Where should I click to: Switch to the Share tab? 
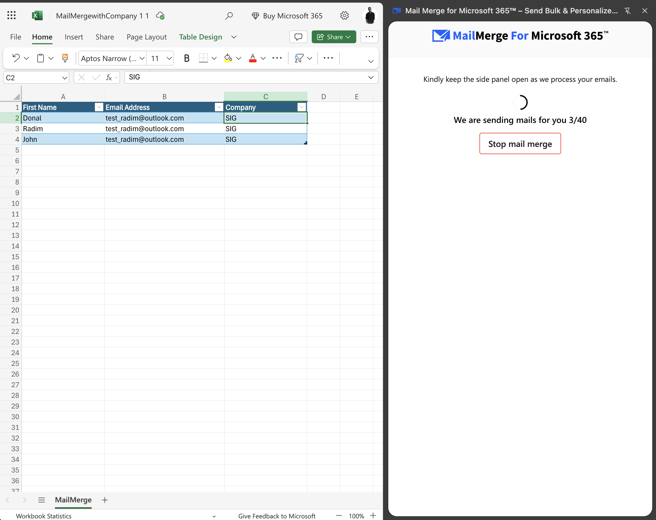[105, 37]
